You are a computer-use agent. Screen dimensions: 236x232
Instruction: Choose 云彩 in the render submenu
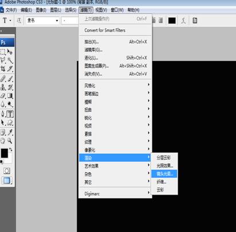(x=164, y=190)
